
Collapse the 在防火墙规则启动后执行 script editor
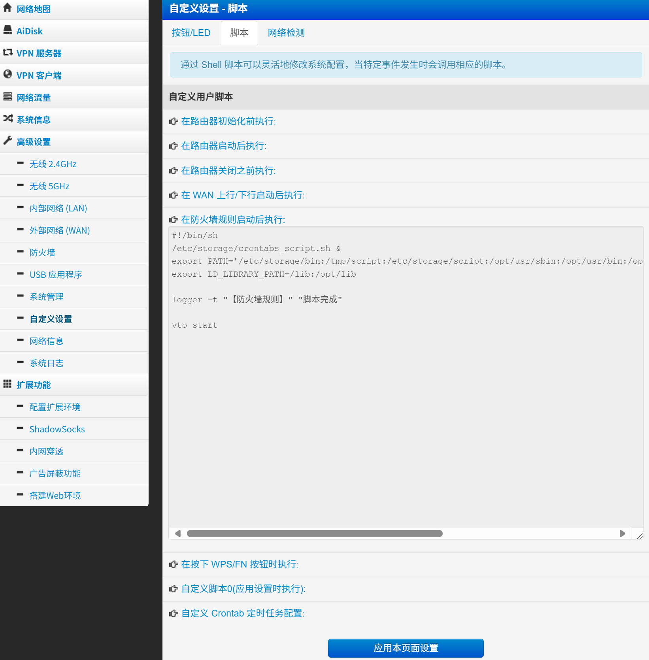(x=233, y=219)
